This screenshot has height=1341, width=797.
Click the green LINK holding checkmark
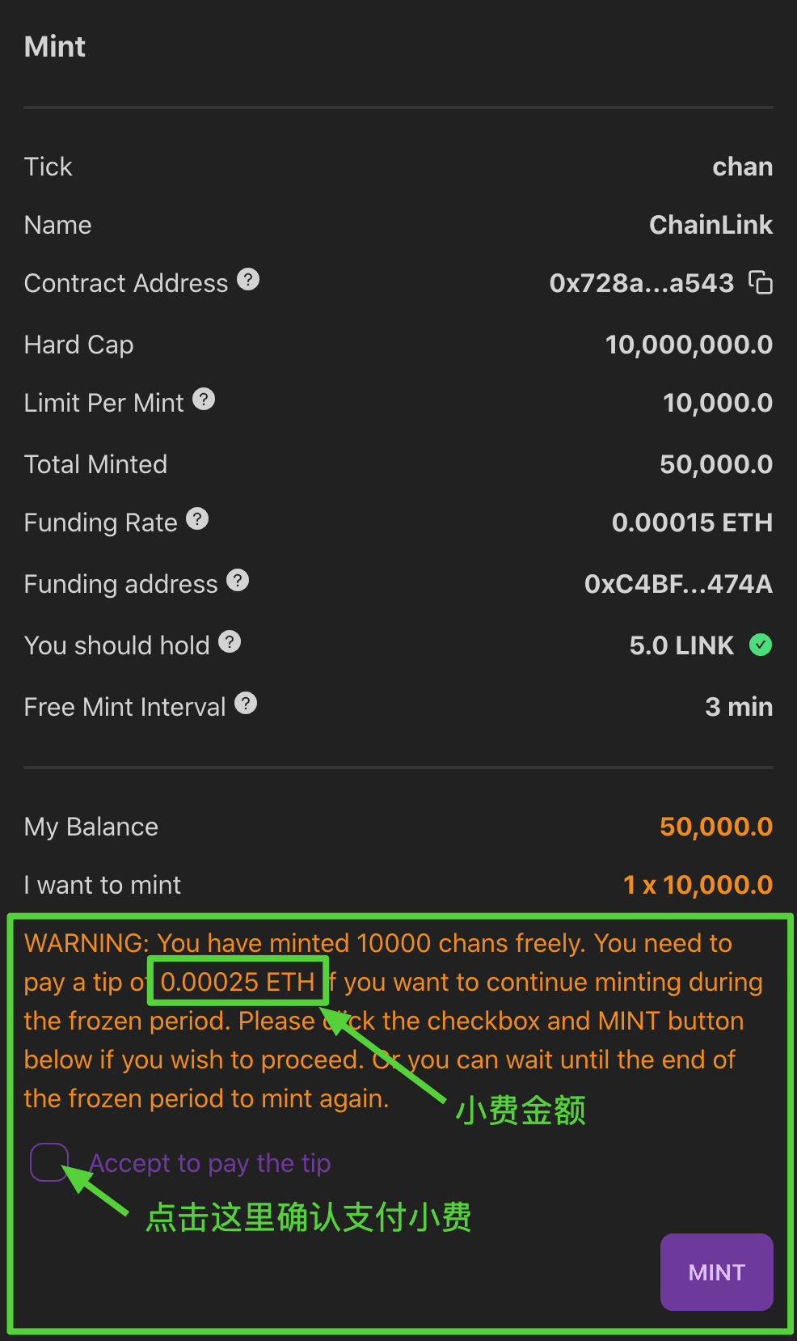761,645
